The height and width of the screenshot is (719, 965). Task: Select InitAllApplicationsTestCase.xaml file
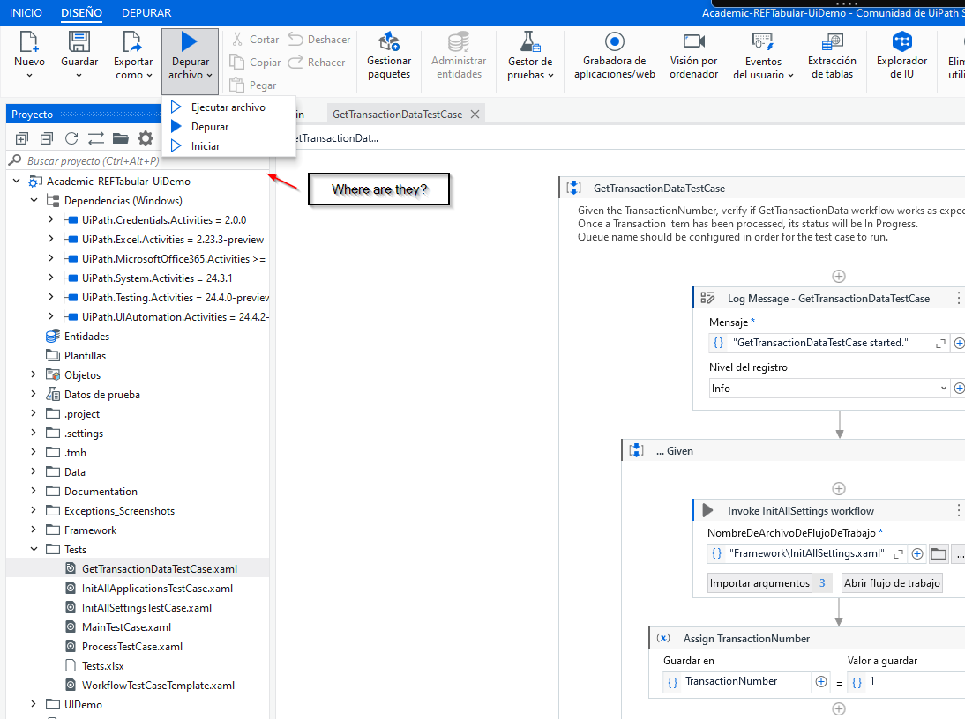157,589
